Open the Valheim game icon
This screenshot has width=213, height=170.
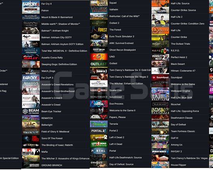coord(99,9)
